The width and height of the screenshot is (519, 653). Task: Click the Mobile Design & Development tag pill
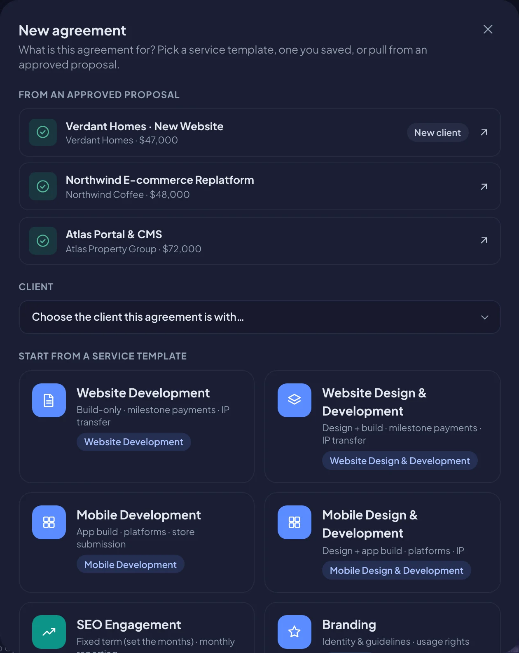click(x=396, y=571)
